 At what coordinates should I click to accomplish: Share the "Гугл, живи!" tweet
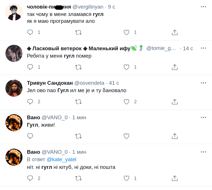click(x=175, y=136)
